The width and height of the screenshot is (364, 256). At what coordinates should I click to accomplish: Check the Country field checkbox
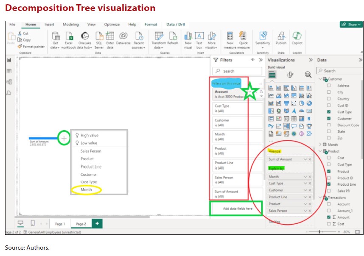click(x=329, y=99)
